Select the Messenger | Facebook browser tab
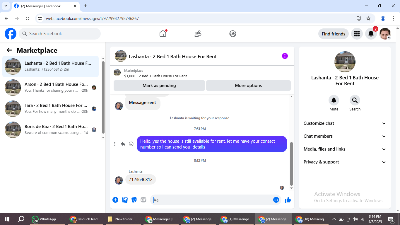400x225 pixels. pyautogui.click(x=45, y=6)
